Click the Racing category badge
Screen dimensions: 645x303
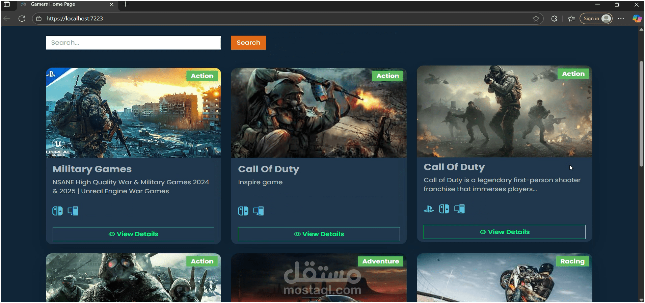pos(572,261)
